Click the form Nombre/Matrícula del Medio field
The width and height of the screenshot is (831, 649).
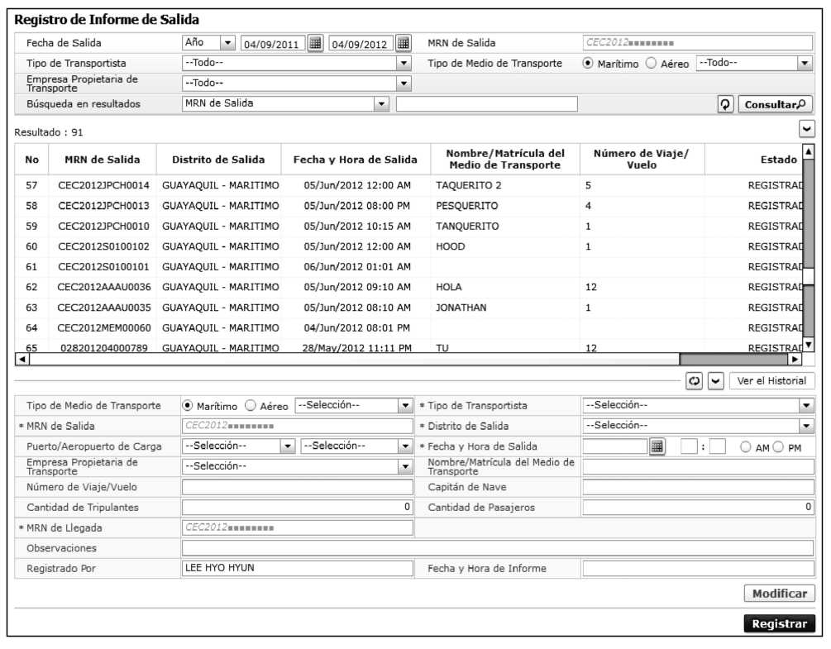tap(698, 467)
